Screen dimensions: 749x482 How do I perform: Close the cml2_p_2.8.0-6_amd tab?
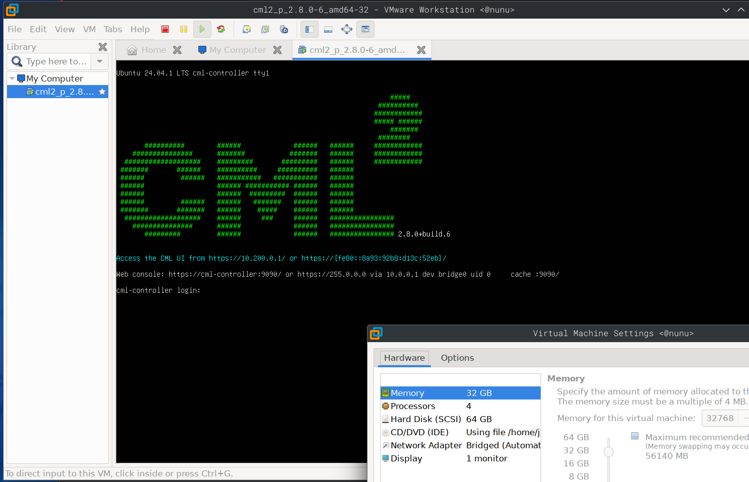(x=421, y=50)
